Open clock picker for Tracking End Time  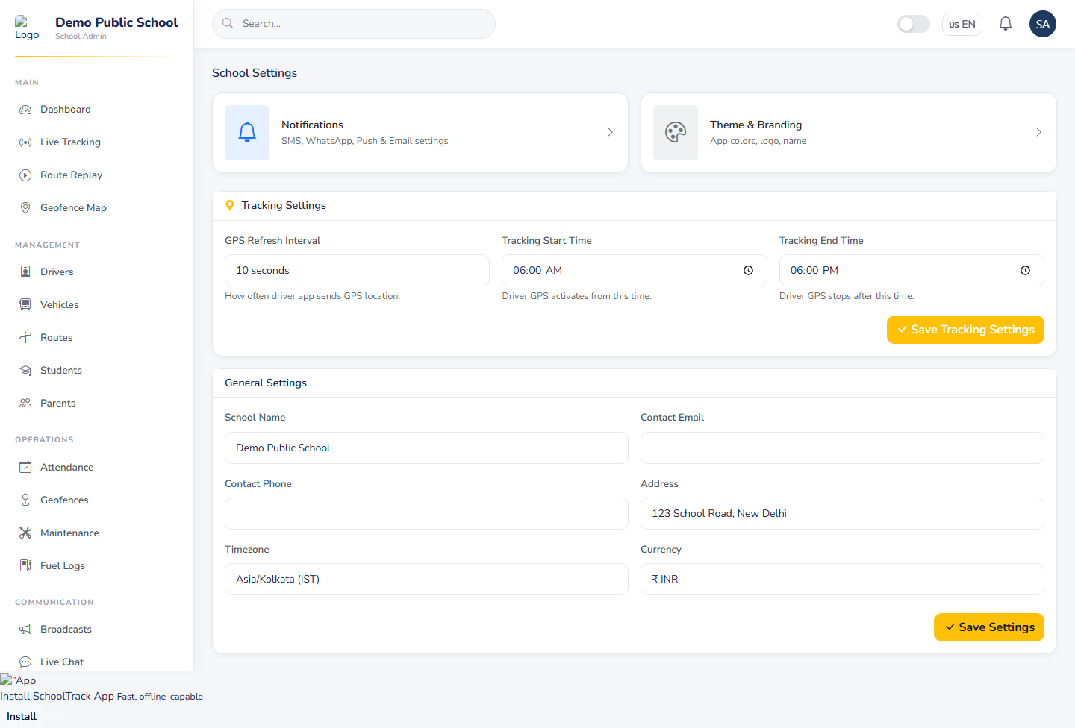click(x=1025, y=271)
